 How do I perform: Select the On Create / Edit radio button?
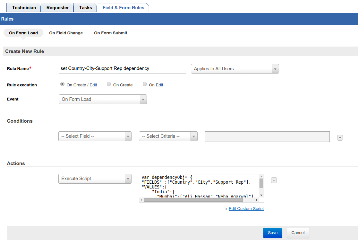(x=62, y=84)
